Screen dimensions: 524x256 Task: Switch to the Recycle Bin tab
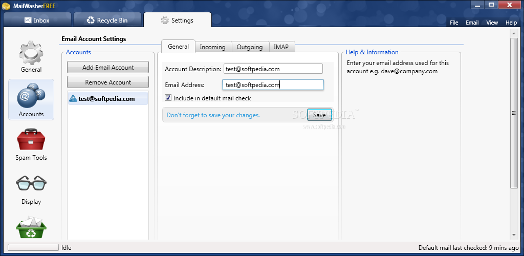107,20
